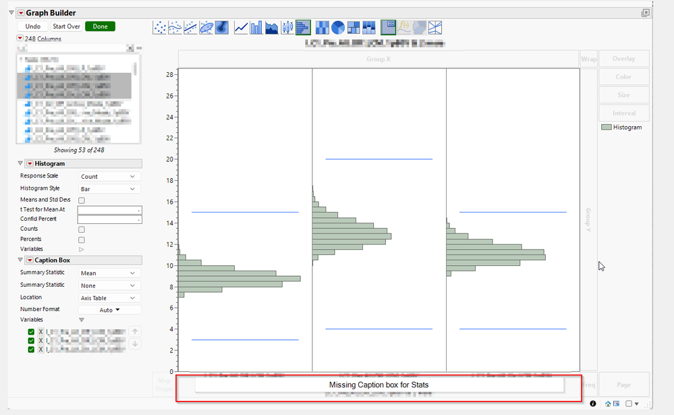Select the Formula element icon

point(404,28)
